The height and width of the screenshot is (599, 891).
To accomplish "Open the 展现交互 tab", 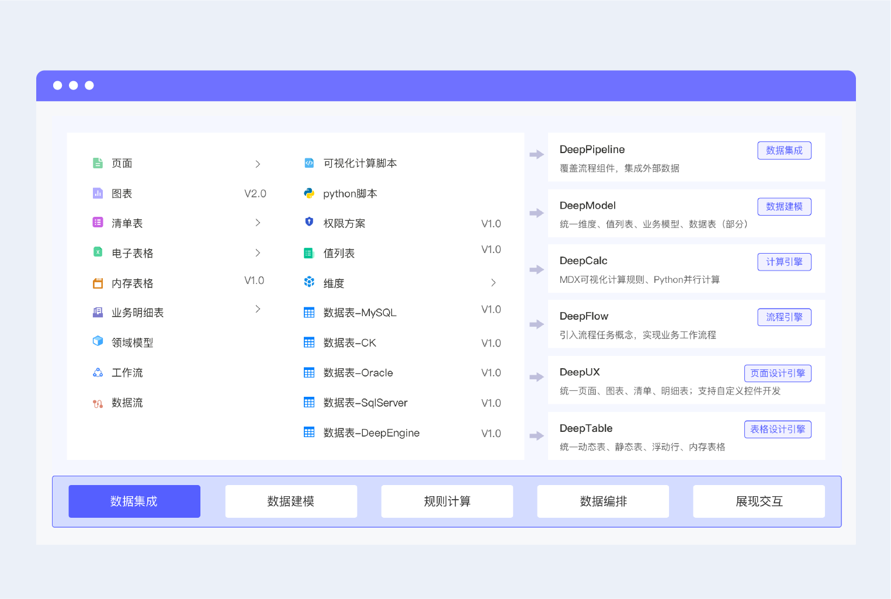I will click(x=759, y=501).
